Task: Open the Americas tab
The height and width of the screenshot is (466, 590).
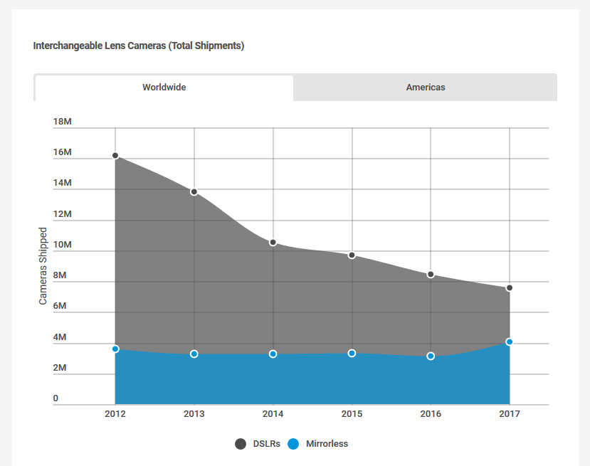Action: tap(425, 88)
